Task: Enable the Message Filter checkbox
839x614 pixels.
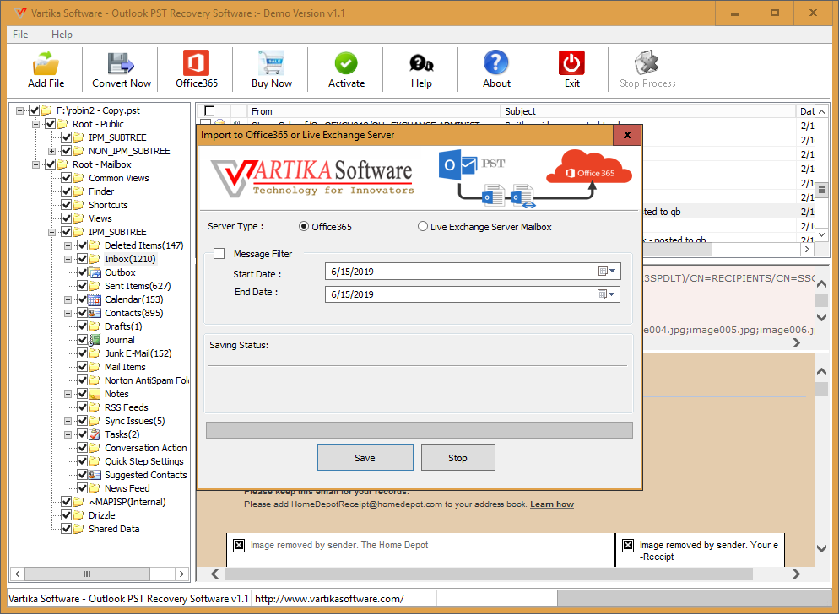Action: pyautogui.click(x=219, y=254)
